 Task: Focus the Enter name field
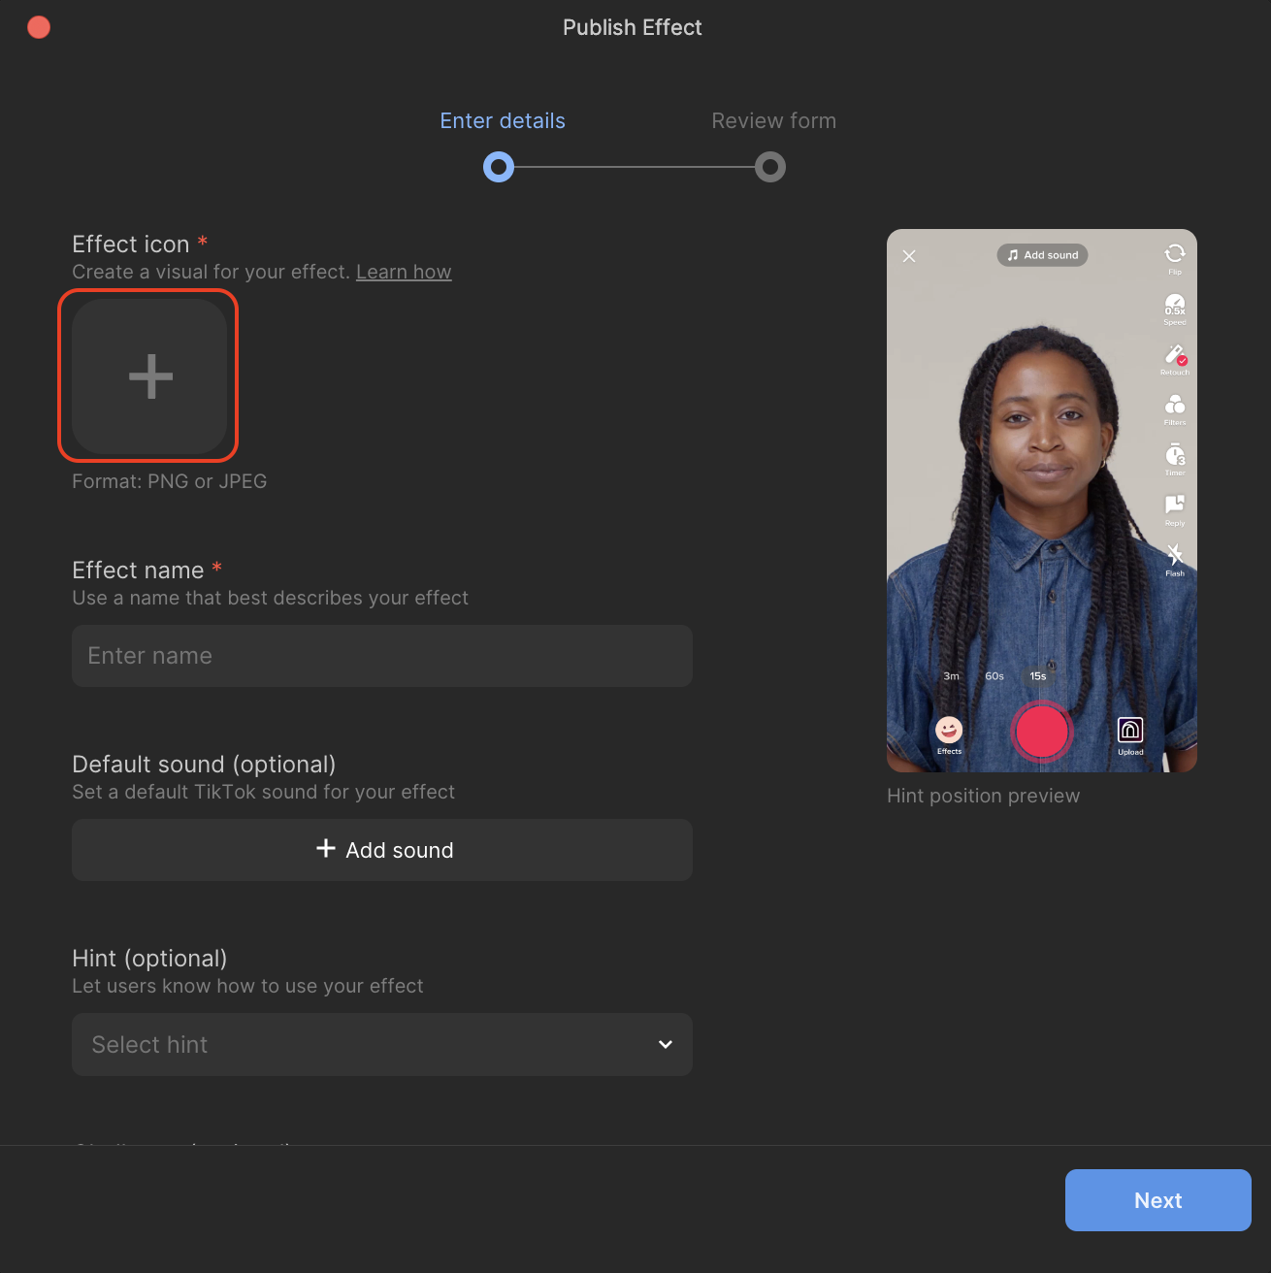coord(382,656)
